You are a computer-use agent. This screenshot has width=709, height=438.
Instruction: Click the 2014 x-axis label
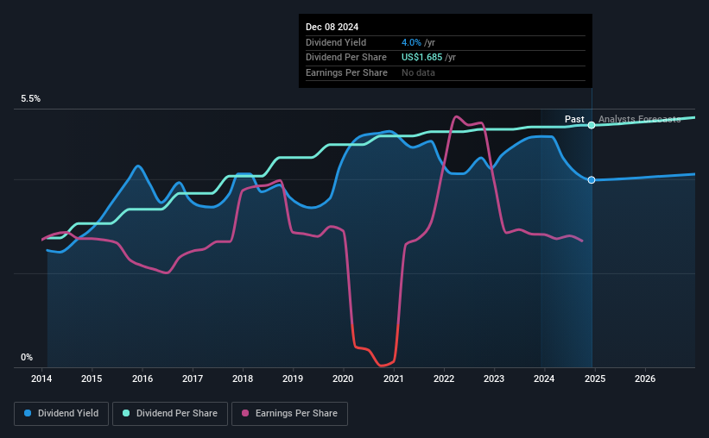[x=41, y=379]
